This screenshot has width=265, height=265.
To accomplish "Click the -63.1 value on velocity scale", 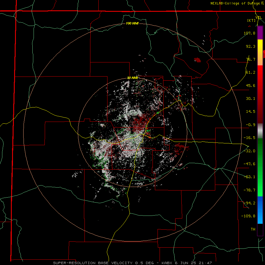I will [249, 177].
